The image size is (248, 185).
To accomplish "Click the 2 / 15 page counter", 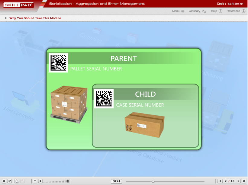I will pos(229,181).
